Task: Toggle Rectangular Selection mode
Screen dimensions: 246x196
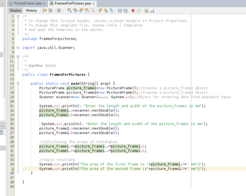Action: 93,11
